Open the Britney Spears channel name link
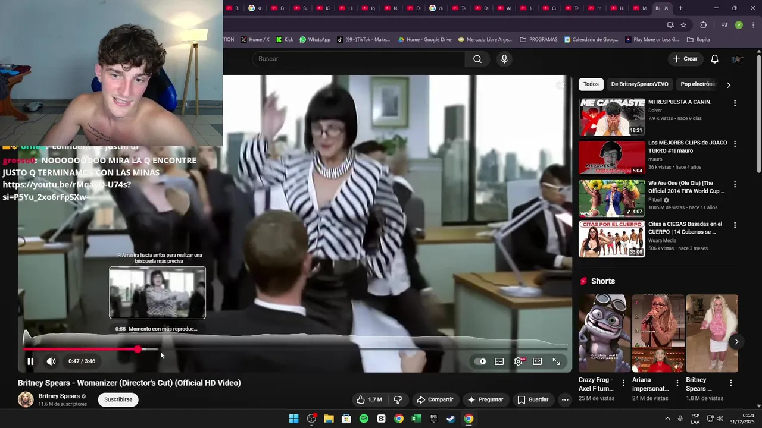The height and width of the screenshot is (428, 762). [x=59, y=396]
